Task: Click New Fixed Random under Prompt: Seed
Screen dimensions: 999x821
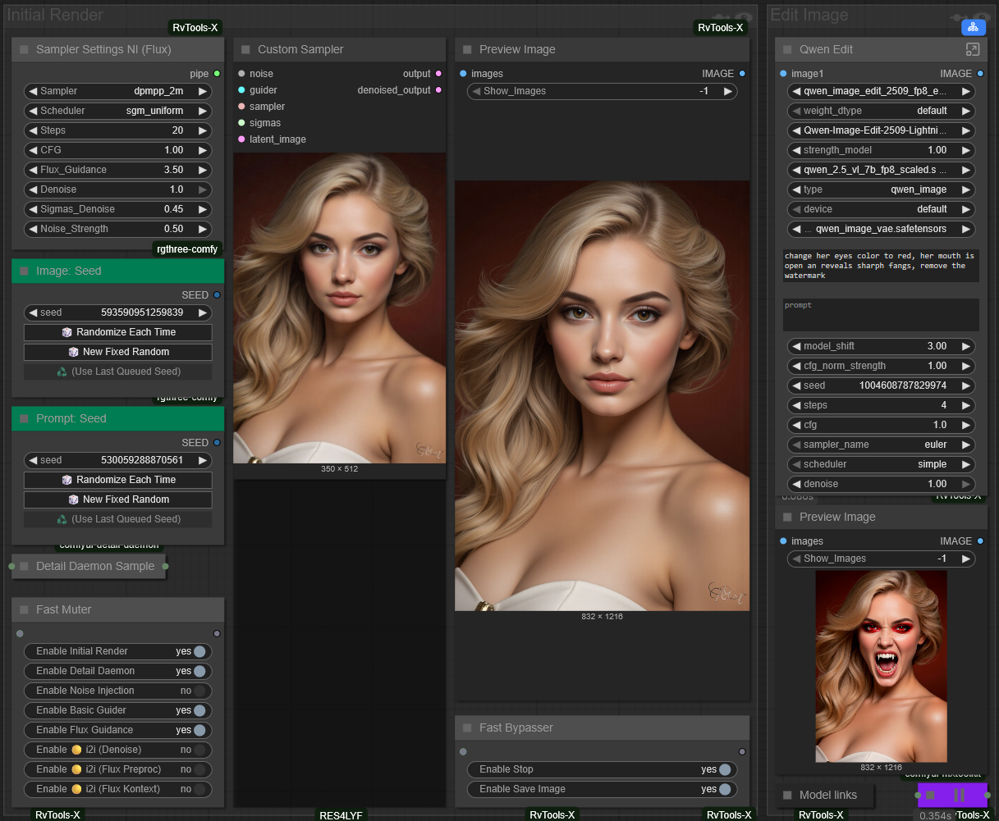Action: [x=117, y=499]
